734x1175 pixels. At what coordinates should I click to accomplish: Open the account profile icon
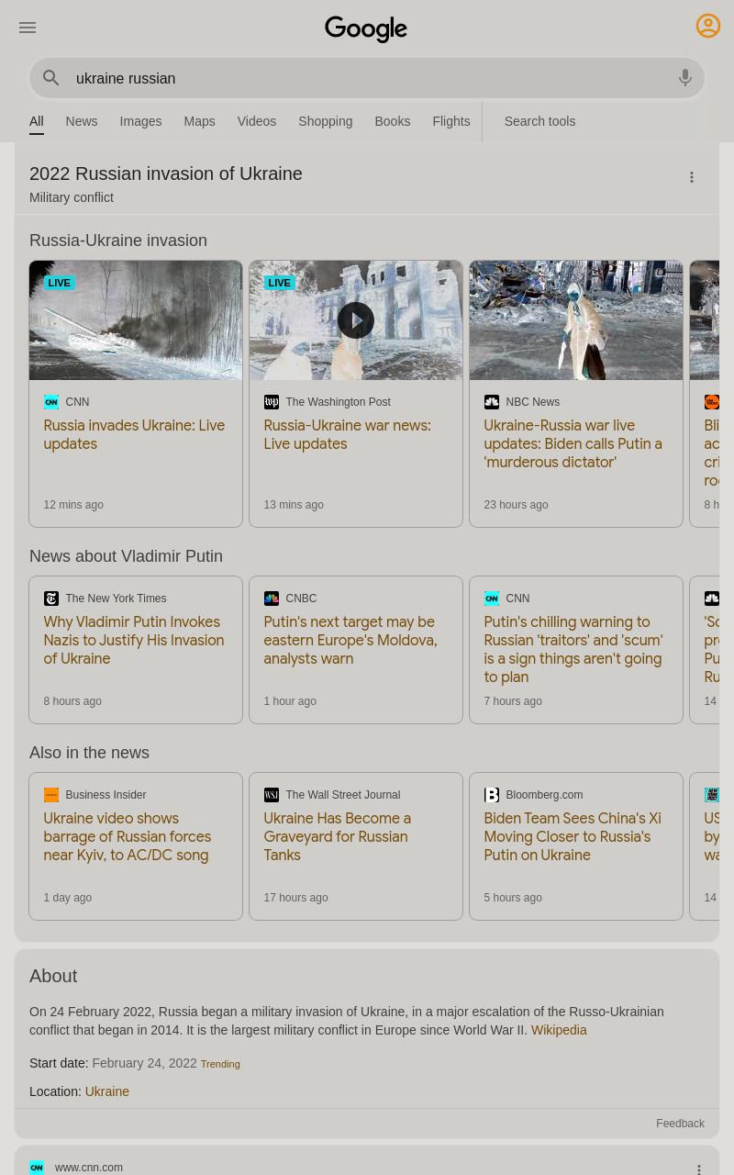tap(708, 26)
